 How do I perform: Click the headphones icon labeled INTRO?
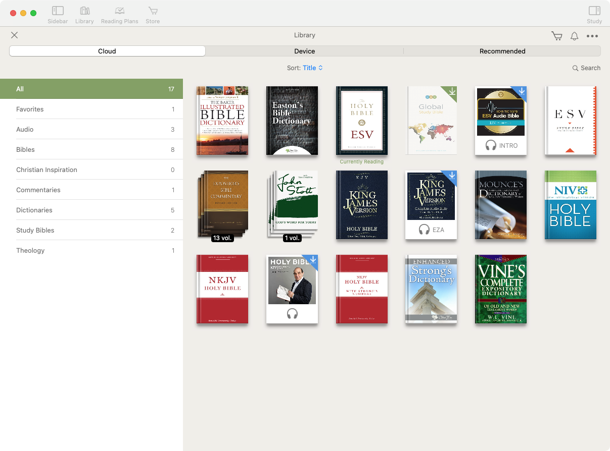(491, 145)
